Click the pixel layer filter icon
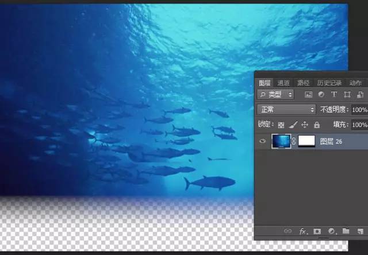 308,94
